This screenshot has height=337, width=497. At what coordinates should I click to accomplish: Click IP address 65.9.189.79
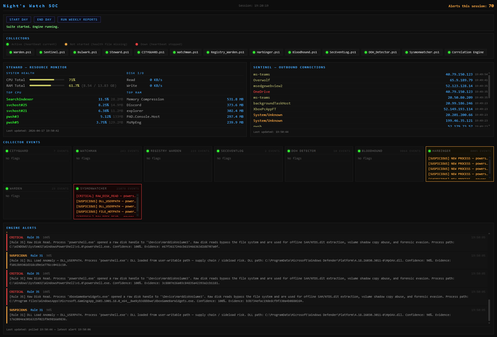[461, 80]
